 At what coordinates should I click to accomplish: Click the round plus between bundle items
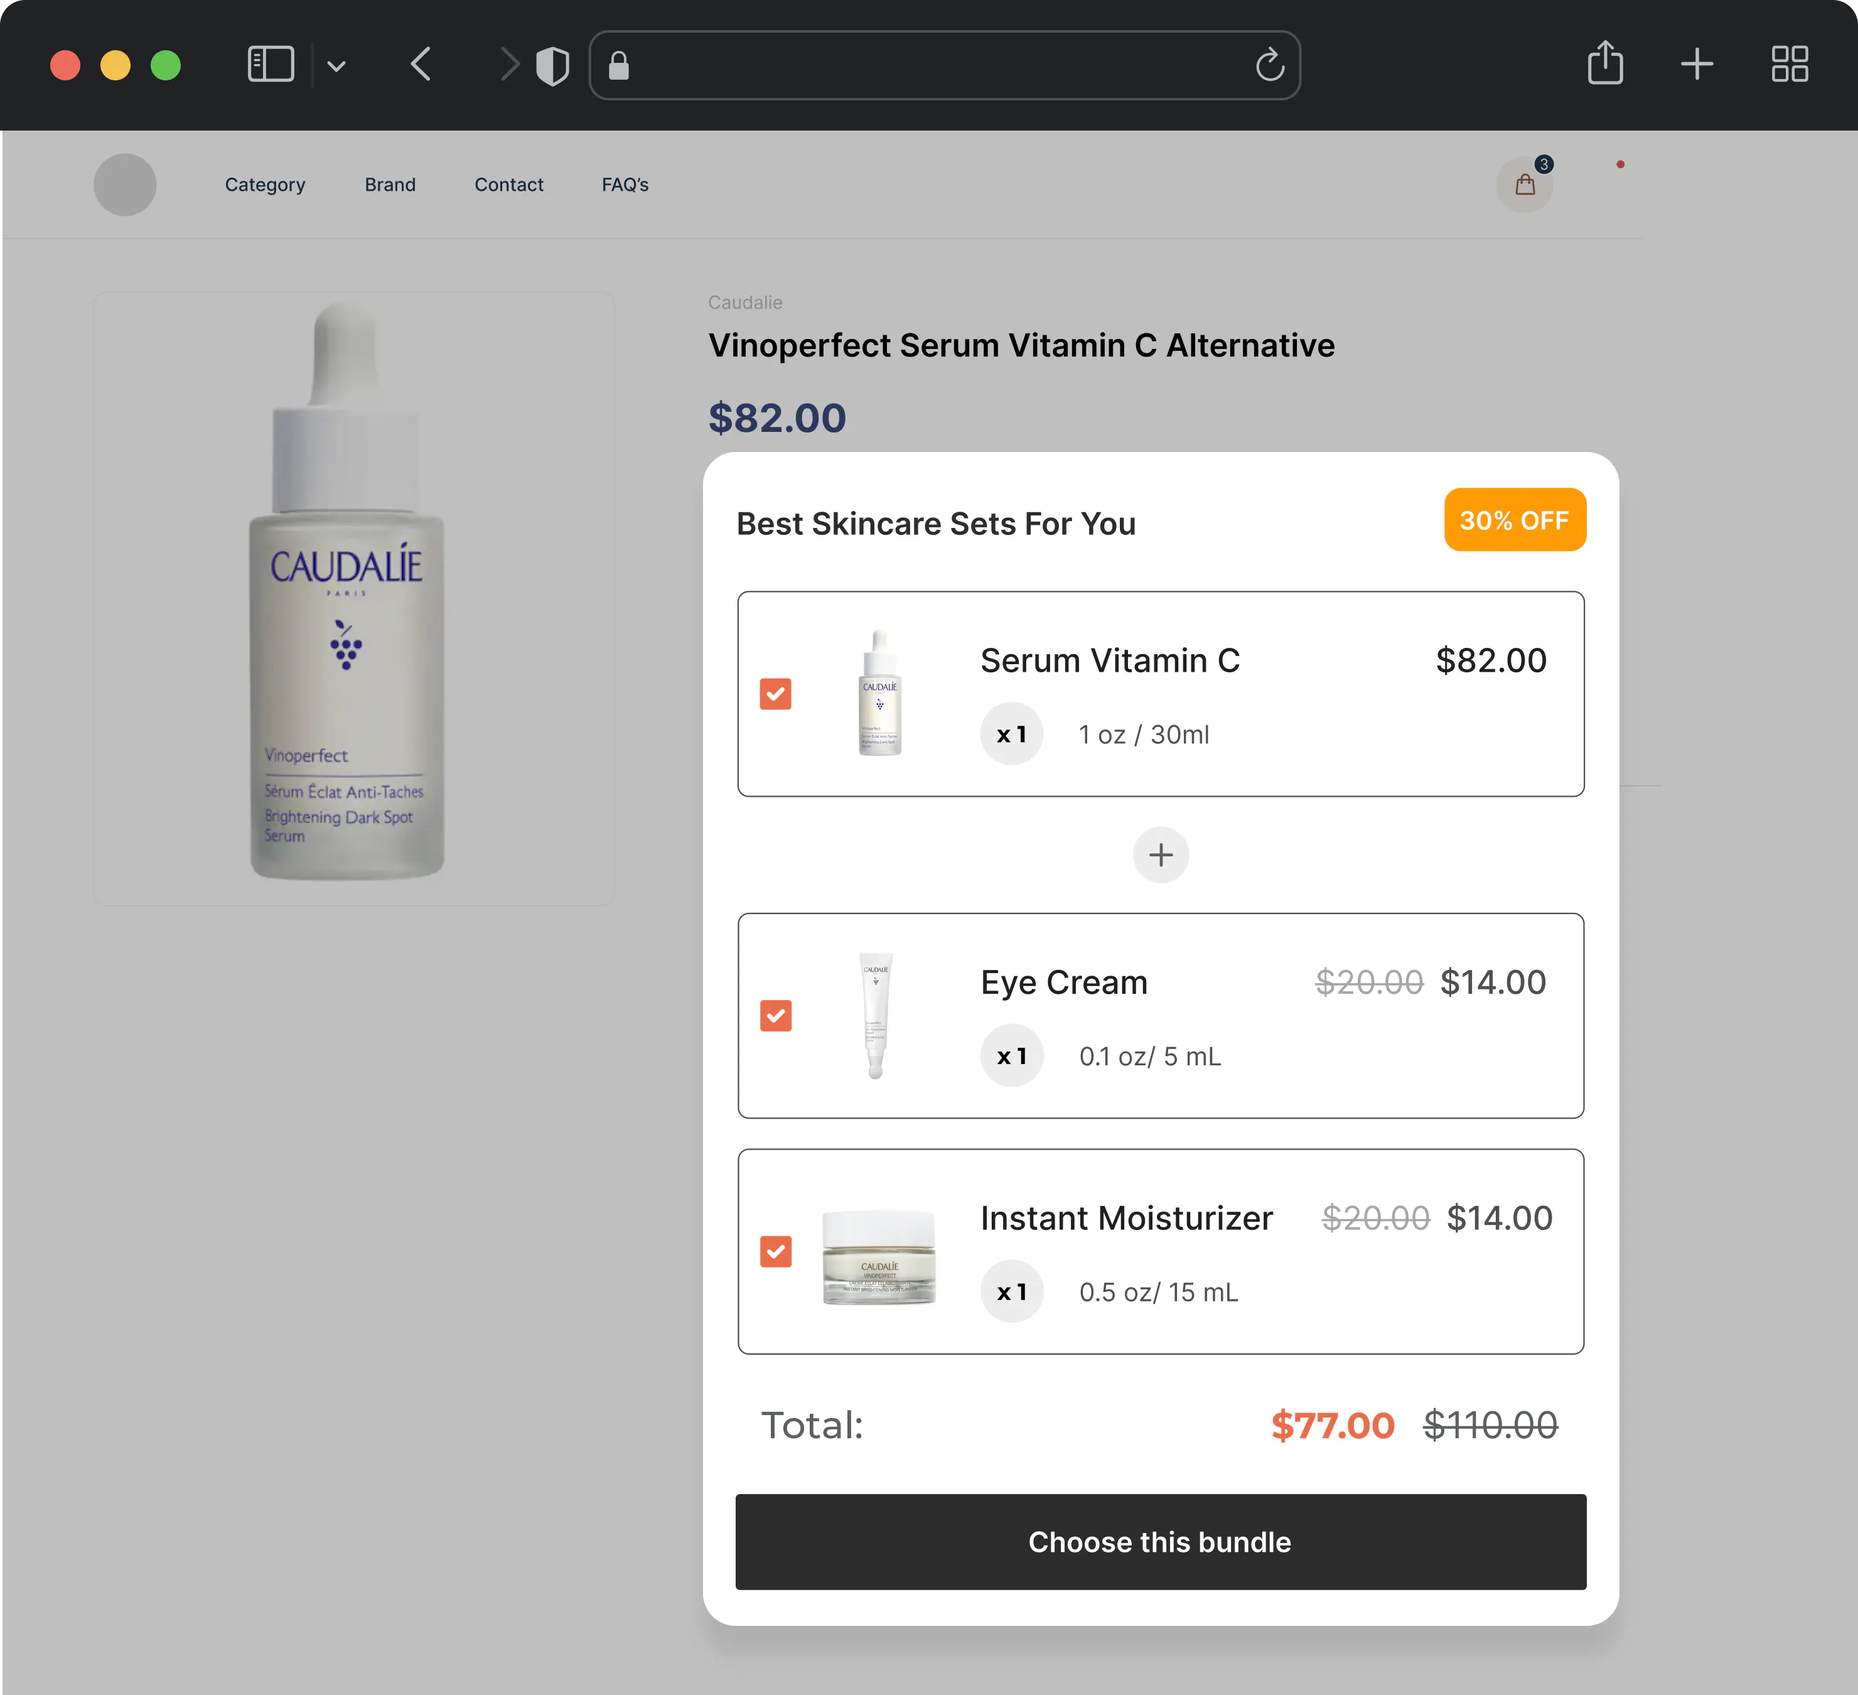click(1161, 854)
